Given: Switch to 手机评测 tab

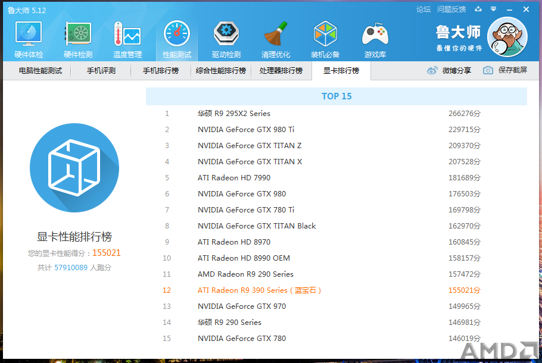Looking at the screenshot, I should point(101,70).
